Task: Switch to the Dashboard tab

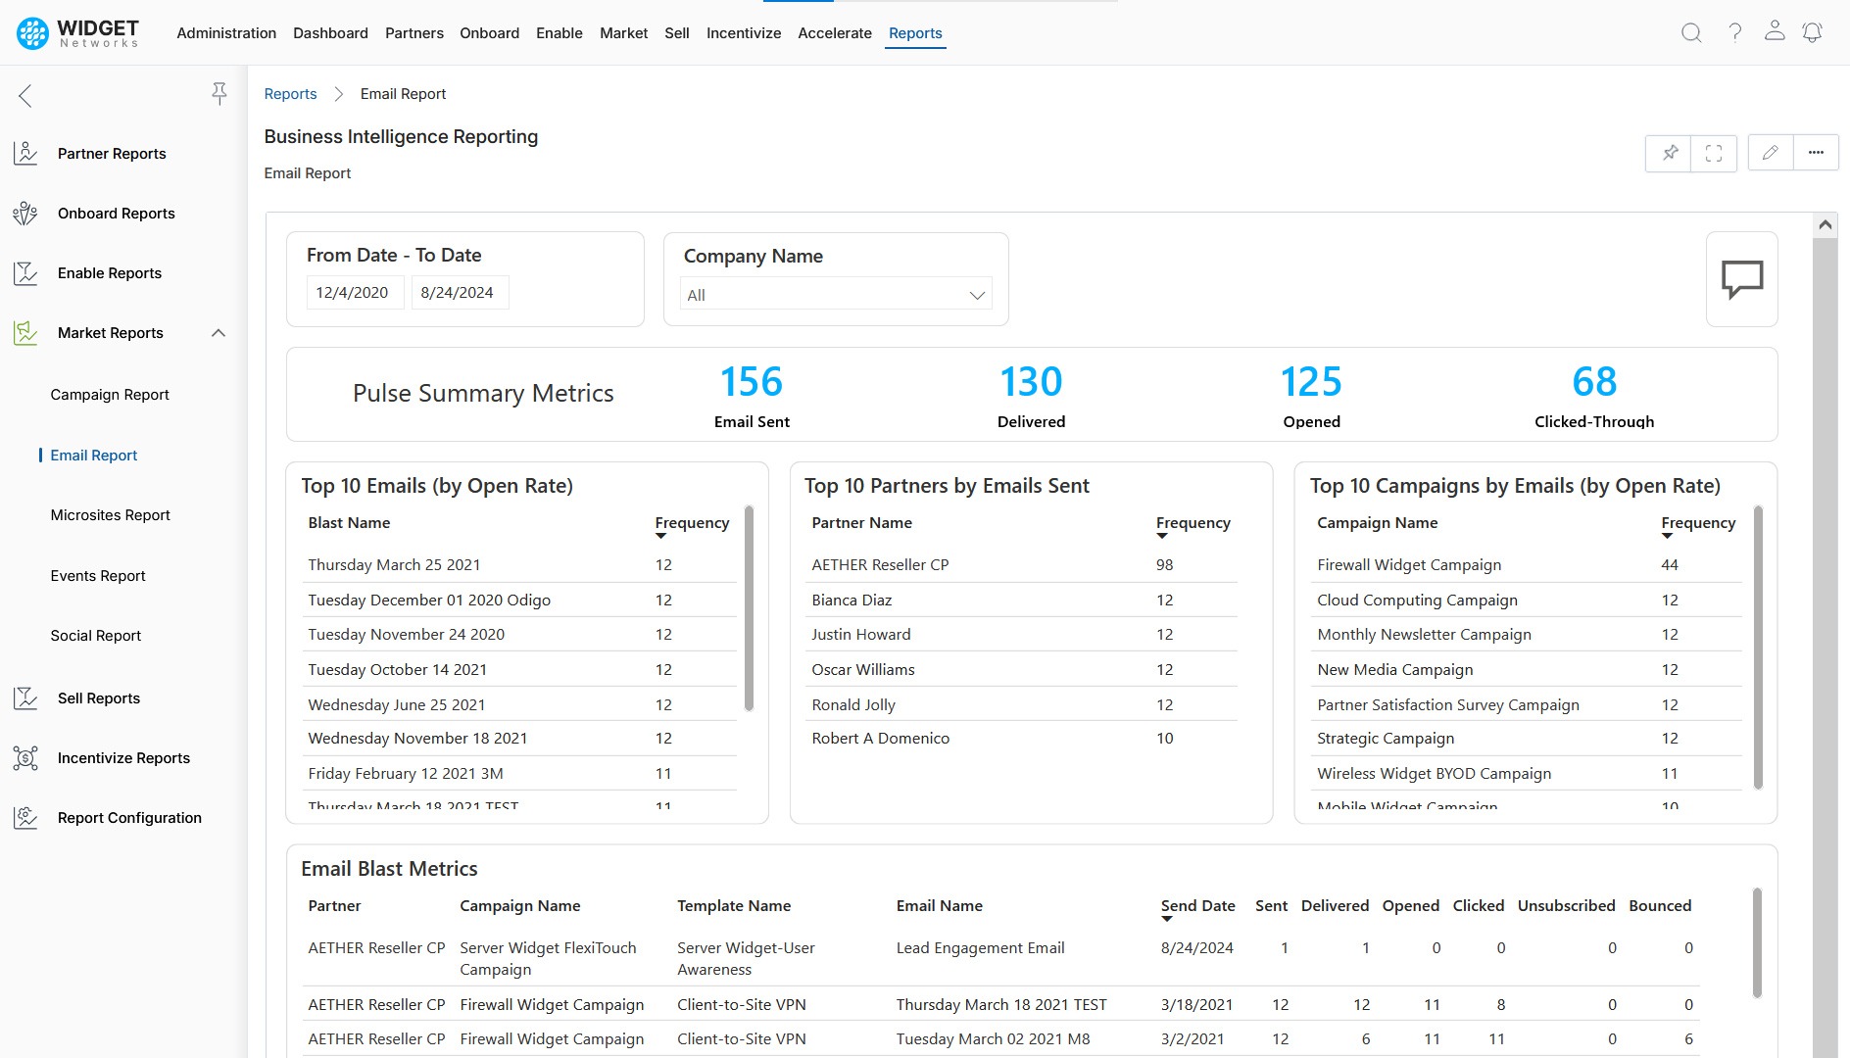Action: [330, 33]
